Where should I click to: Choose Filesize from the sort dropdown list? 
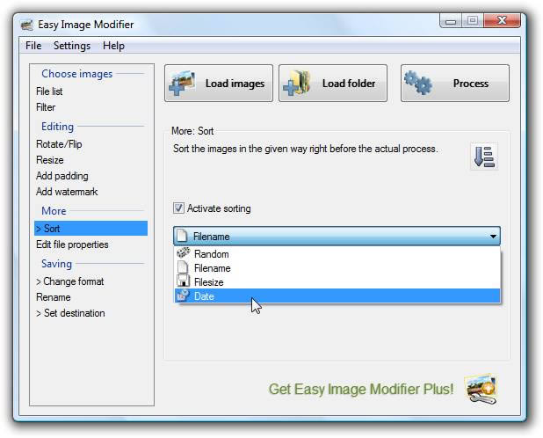[337, 281]
